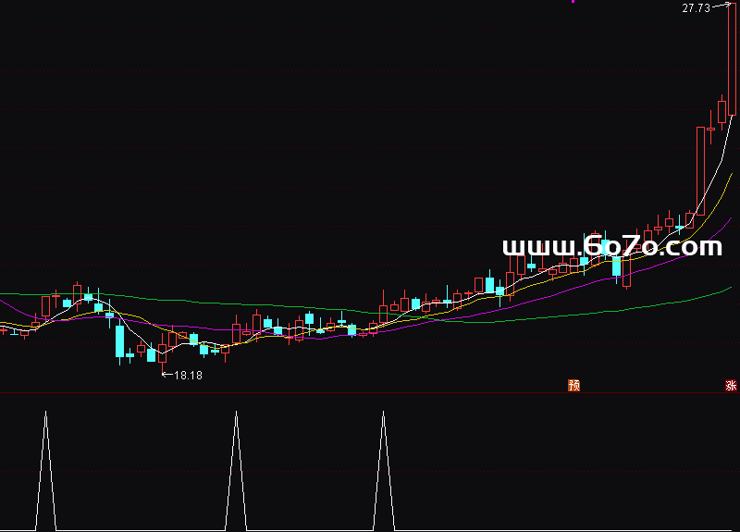Click the red divider above the indicator panel
740x532 pixels.
(x=370, y=393)
